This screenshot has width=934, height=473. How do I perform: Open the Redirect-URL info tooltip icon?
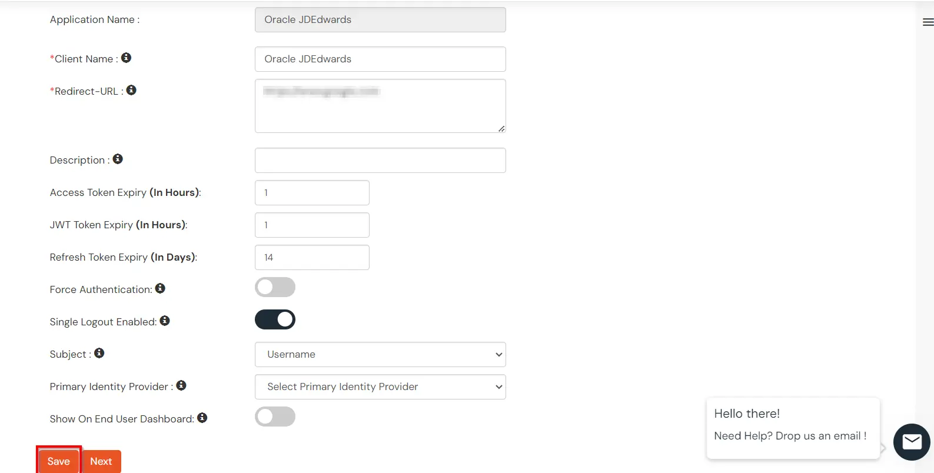(131, 89)
